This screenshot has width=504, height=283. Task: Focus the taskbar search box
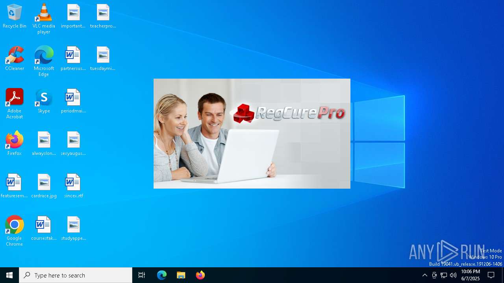tap(76, 275)
